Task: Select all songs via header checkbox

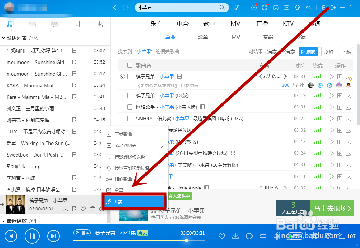Action: (x=130, y=65)
